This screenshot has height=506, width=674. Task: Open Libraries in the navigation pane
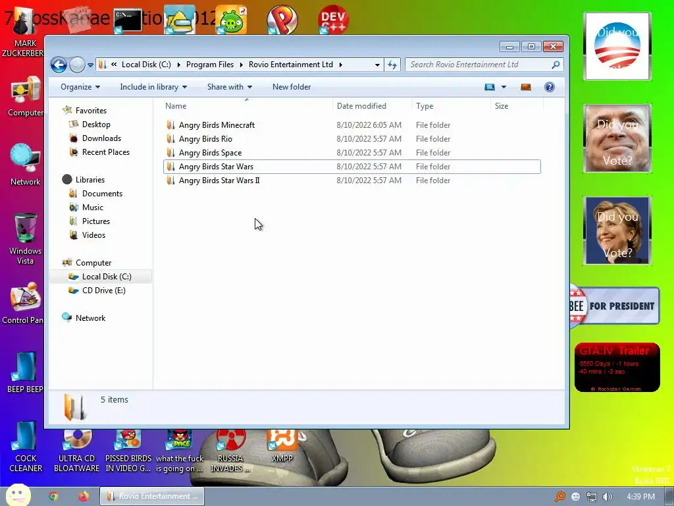[x=90, y=180]
